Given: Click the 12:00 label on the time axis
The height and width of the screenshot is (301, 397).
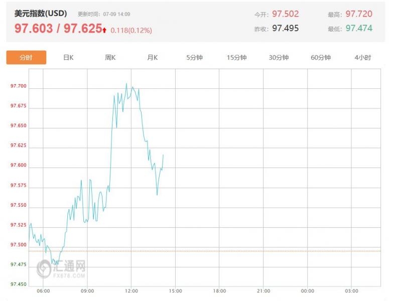Looking at the screenshot, I should (131, 291).
